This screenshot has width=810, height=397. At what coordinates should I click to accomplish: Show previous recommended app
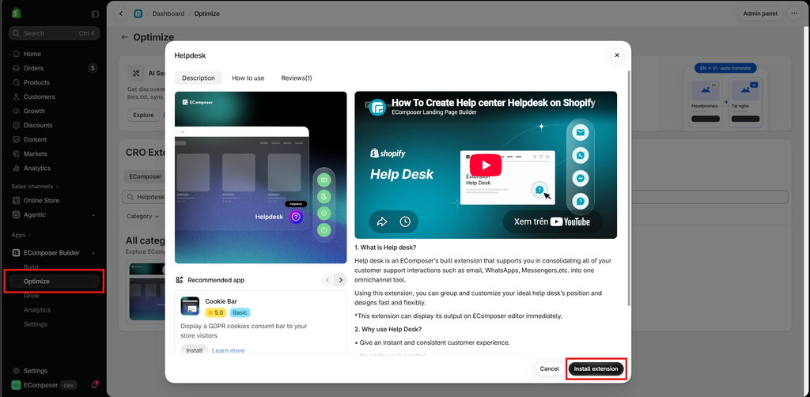(x=327, y=280)
